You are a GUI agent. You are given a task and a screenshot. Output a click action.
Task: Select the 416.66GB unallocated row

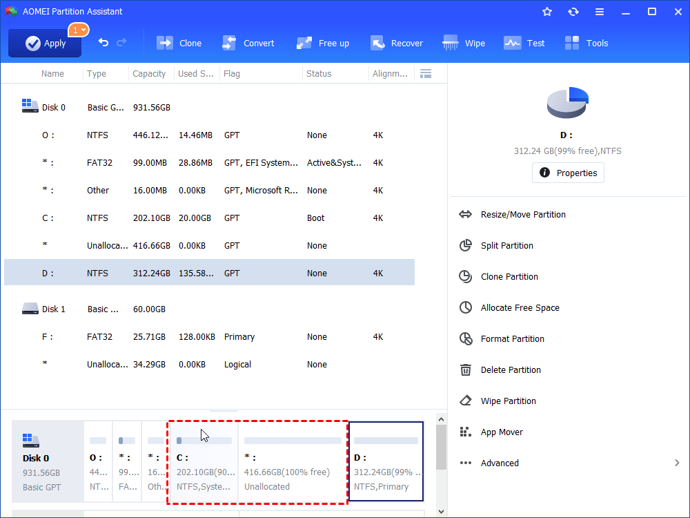(x=210, y=246)
